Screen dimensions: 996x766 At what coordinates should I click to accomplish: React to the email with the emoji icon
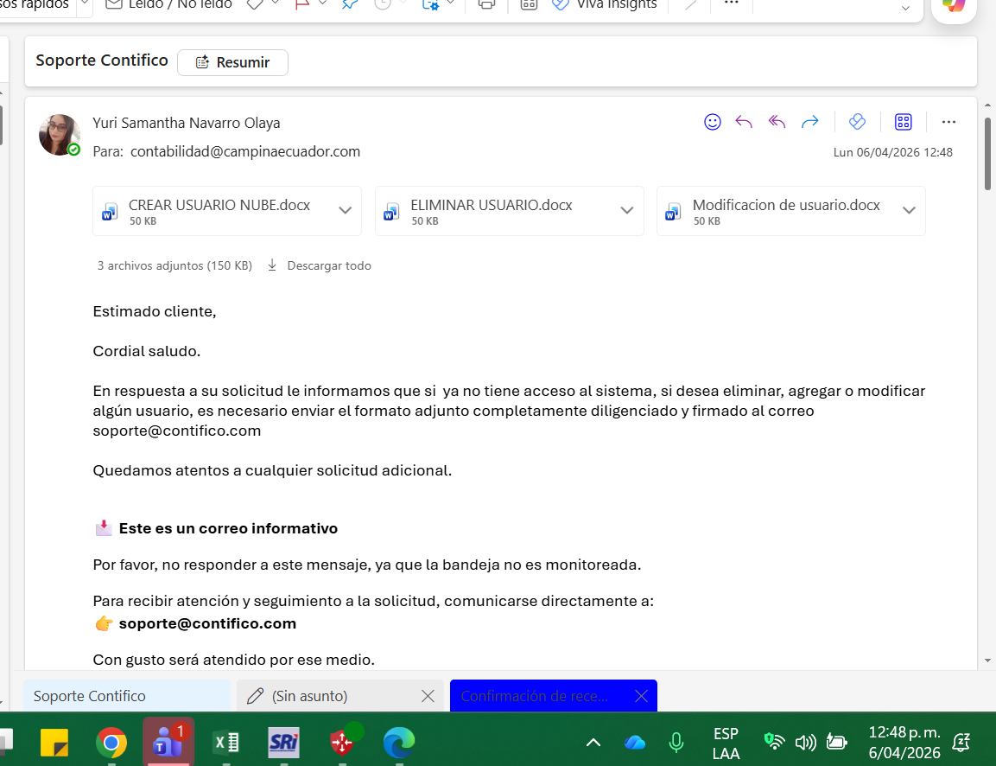(712, 121)
